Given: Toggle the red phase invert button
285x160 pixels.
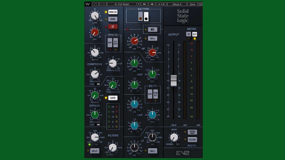Looking at the screenshot, I should click(113, 26).
